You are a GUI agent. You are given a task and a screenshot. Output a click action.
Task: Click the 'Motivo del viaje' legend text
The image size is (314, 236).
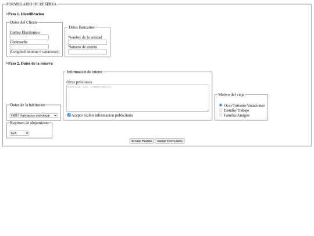[231, 94]
